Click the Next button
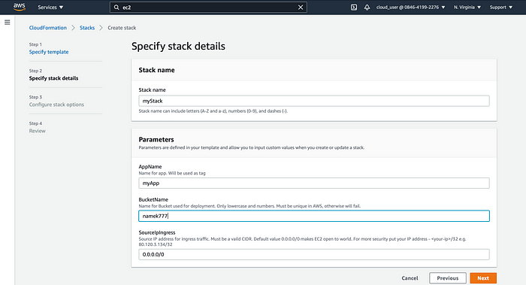This screenshot has width=526, height=285. click(483, 278)
